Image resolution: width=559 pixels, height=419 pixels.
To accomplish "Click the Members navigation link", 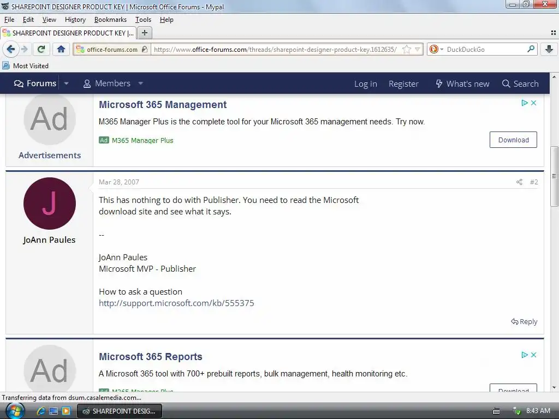I will tap(107, 83).
